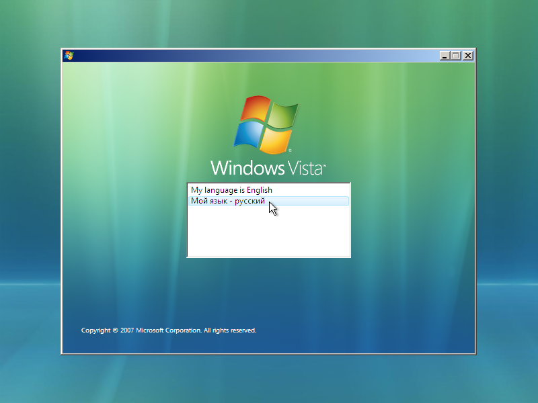538x403 pixels.
Task: Click the Windows flag icon in title bar
Action: pos(69,56)
